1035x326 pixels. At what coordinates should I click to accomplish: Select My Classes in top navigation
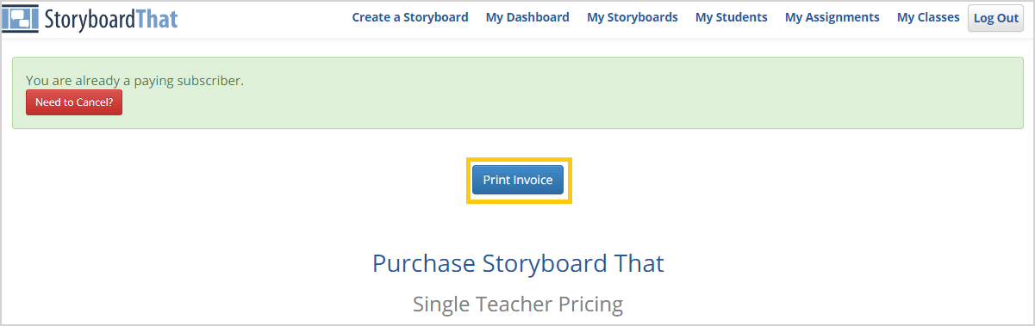click(x=928, y=17)
